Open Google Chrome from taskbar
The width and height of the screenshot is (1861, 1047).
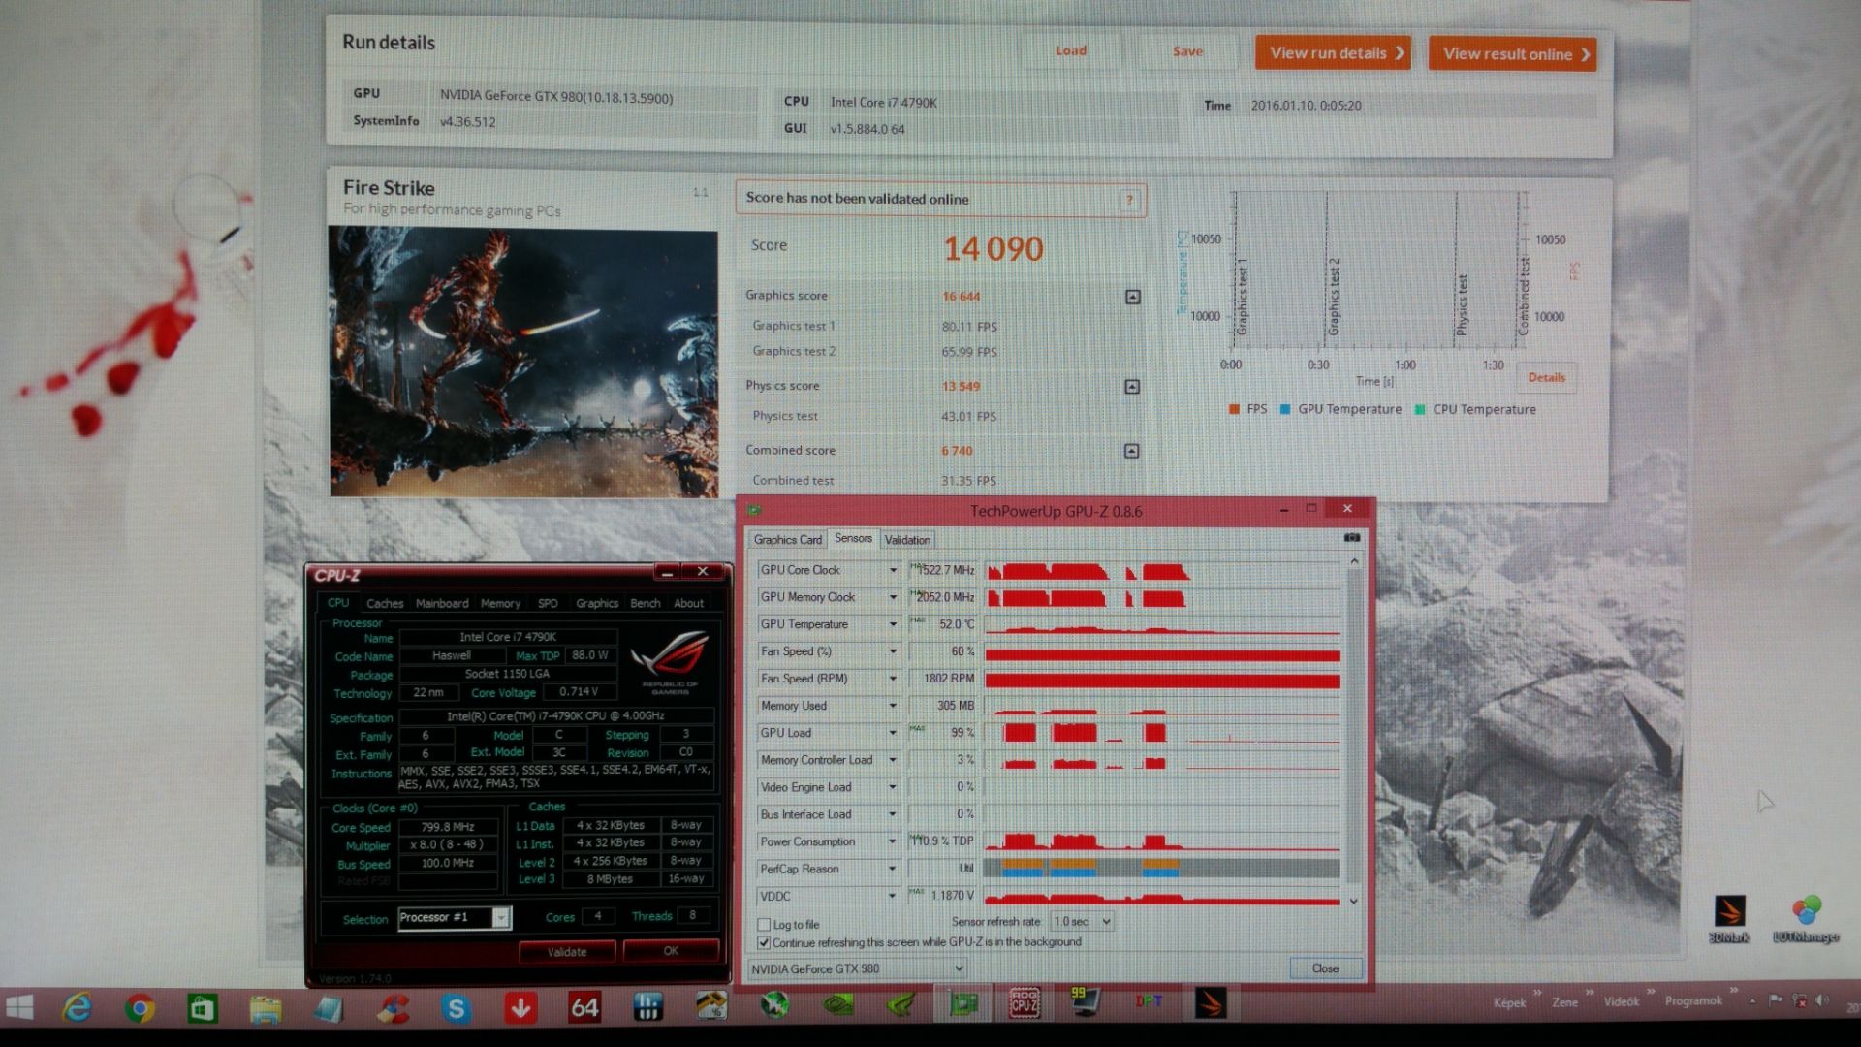[140, 1009]
